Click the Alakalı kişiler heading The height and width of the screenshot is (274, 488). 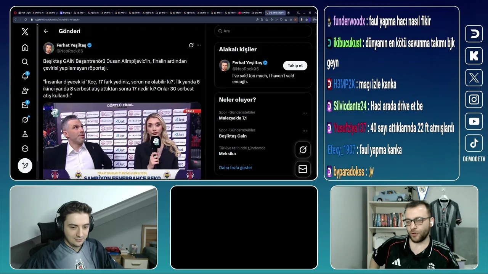(x=238, y=49)
